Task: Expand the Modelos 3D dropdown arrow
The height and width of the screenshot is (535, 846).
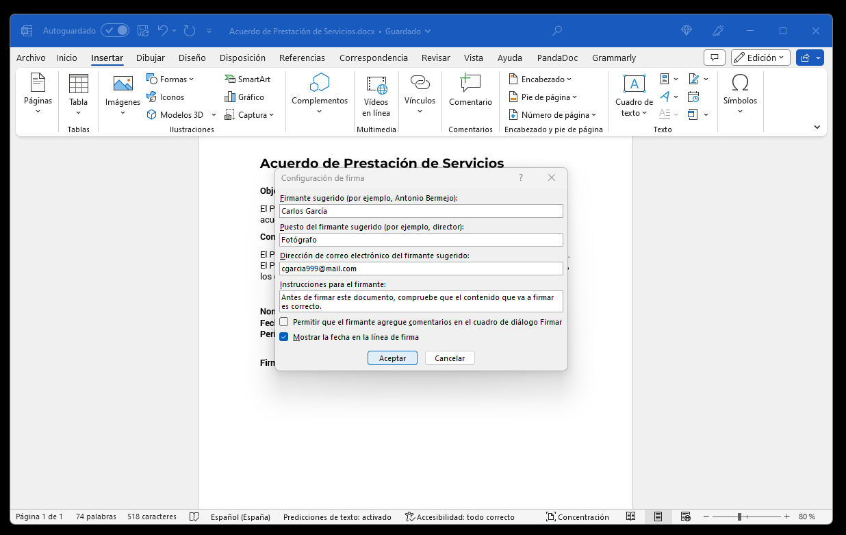Action: click(214, 115)
